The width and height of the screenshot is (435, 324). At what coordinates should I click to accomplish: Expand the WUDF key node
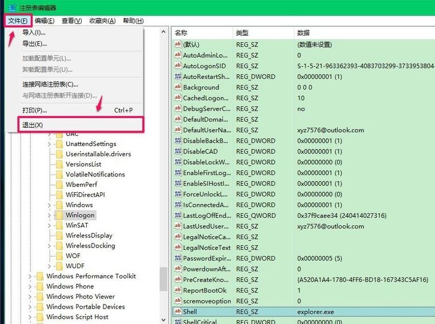[49, 266]
